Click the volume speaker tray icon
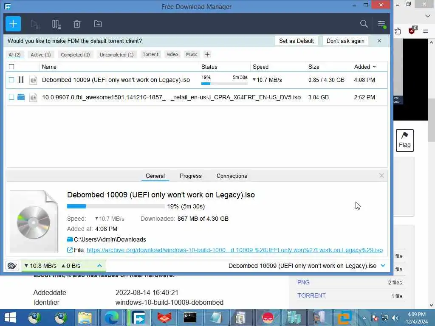The width and height of the screenshot is (435, 326). coord(395,318)
